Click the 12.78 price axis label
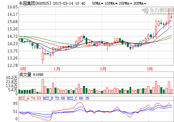This screenshot has height=122, width=174. point(12,66)
